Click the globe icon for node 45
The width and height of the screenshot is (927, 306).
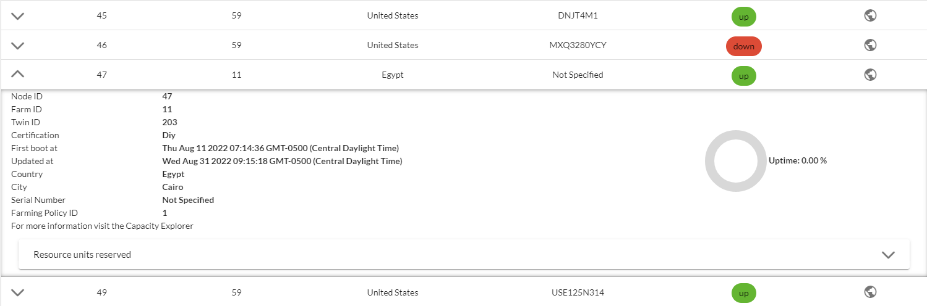point(870,16)
